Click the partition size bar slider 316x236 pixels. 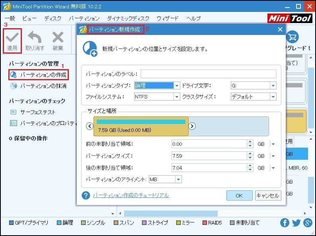click(141, 126)
